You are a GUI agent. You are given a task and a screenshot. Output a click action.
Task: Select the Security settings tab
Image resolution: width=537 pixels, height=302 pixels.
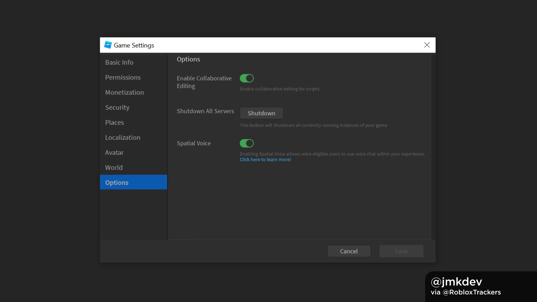(x=117, y=107)
